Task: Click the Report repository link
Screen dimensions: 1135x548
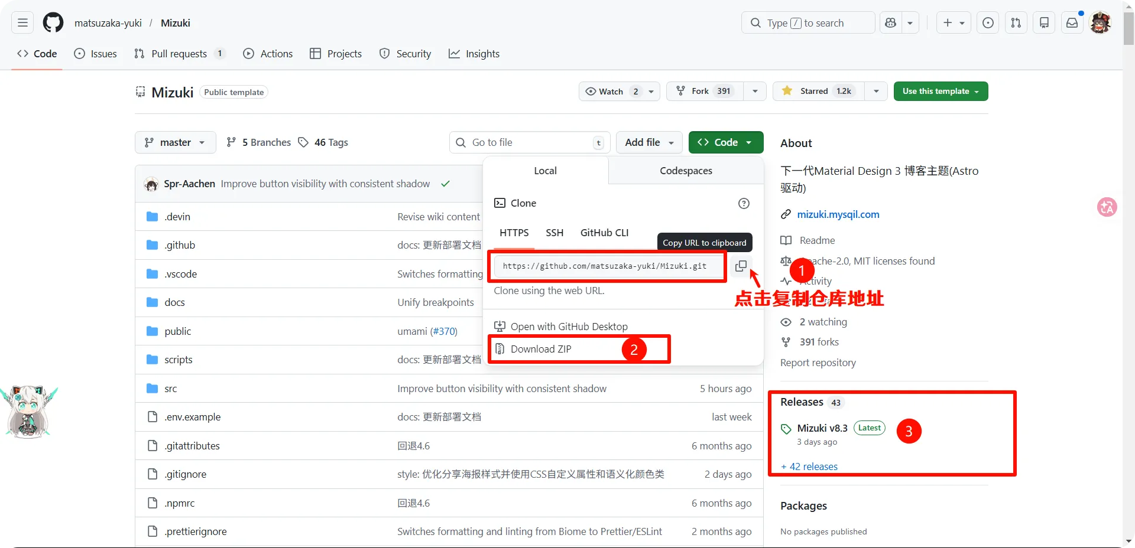Action: (818, 363)
